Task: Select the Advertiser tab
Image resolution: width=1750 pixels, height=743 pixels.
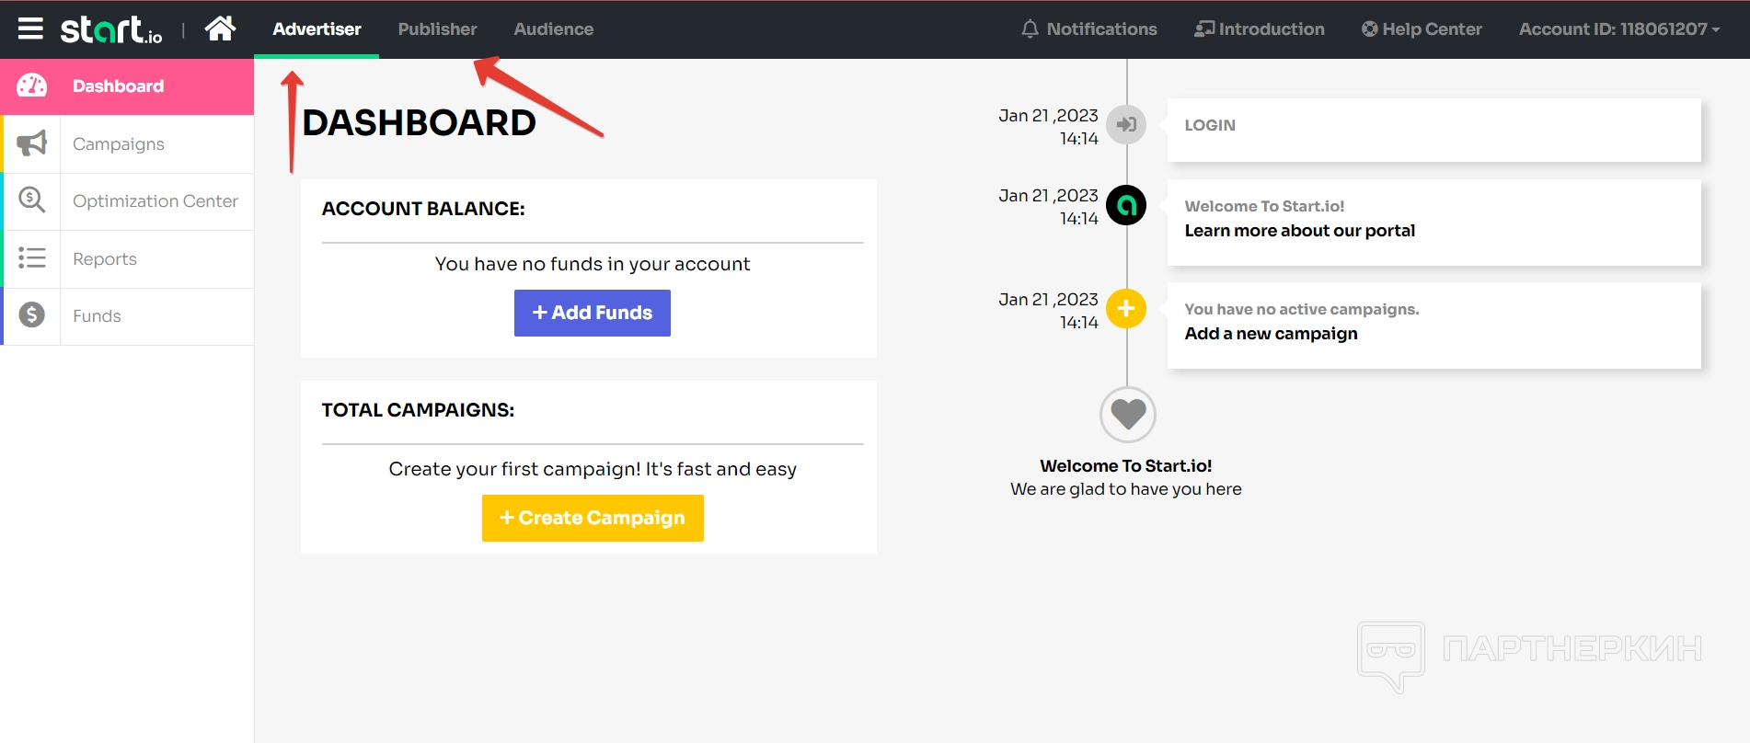Action: 317,29
